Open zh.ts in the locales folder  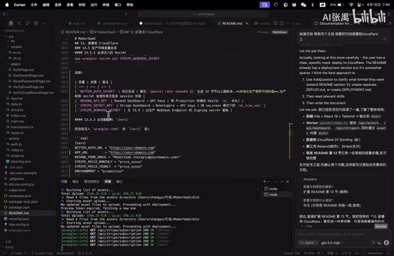pos(16,58)
